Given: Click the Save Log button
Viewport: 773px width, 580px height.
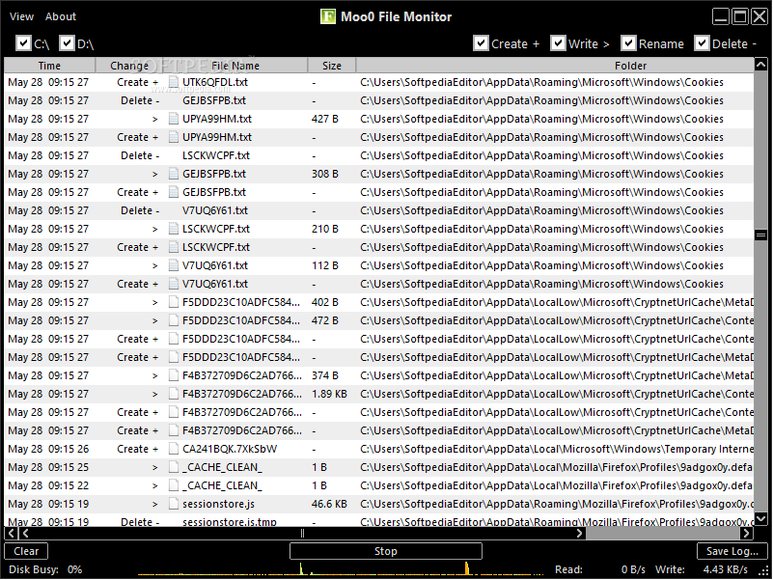Looking at the screenshot, I should (732, 551).
